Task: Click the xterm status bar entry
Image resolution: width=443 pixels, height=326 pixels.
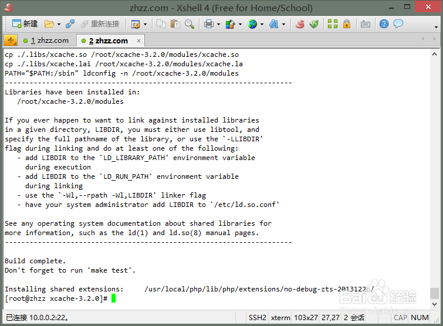Action: click(280, 318)
